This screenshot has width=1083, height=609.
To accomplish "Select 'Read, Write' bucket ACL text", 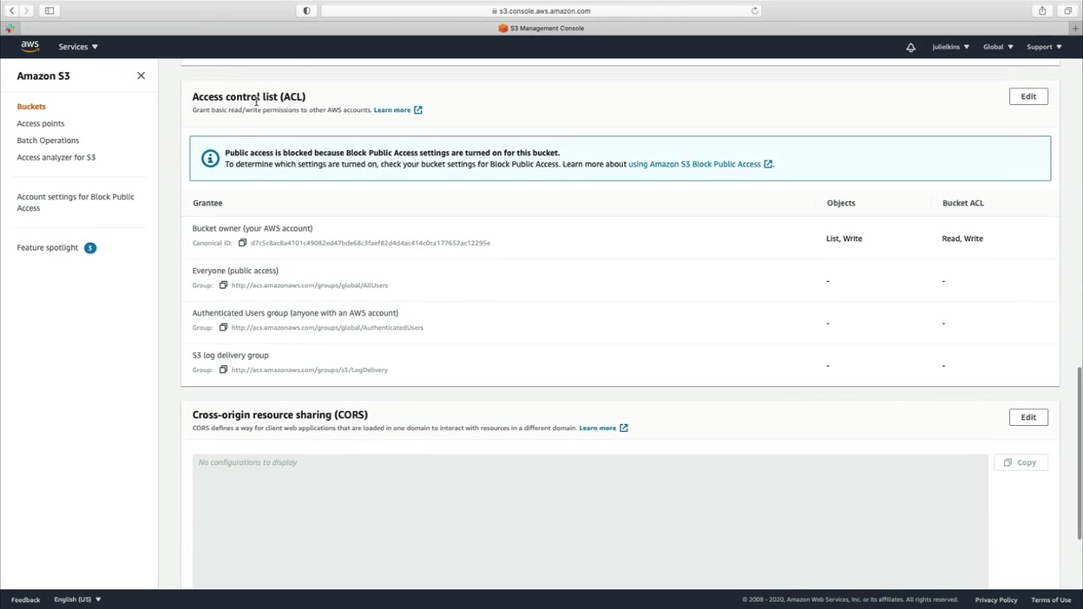I will pyautogui.click(x=962, y=239).
